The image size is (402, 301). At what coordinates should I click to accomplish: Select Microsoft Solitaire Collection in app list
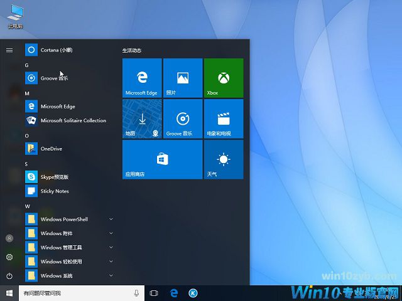(x=73, y=120)
